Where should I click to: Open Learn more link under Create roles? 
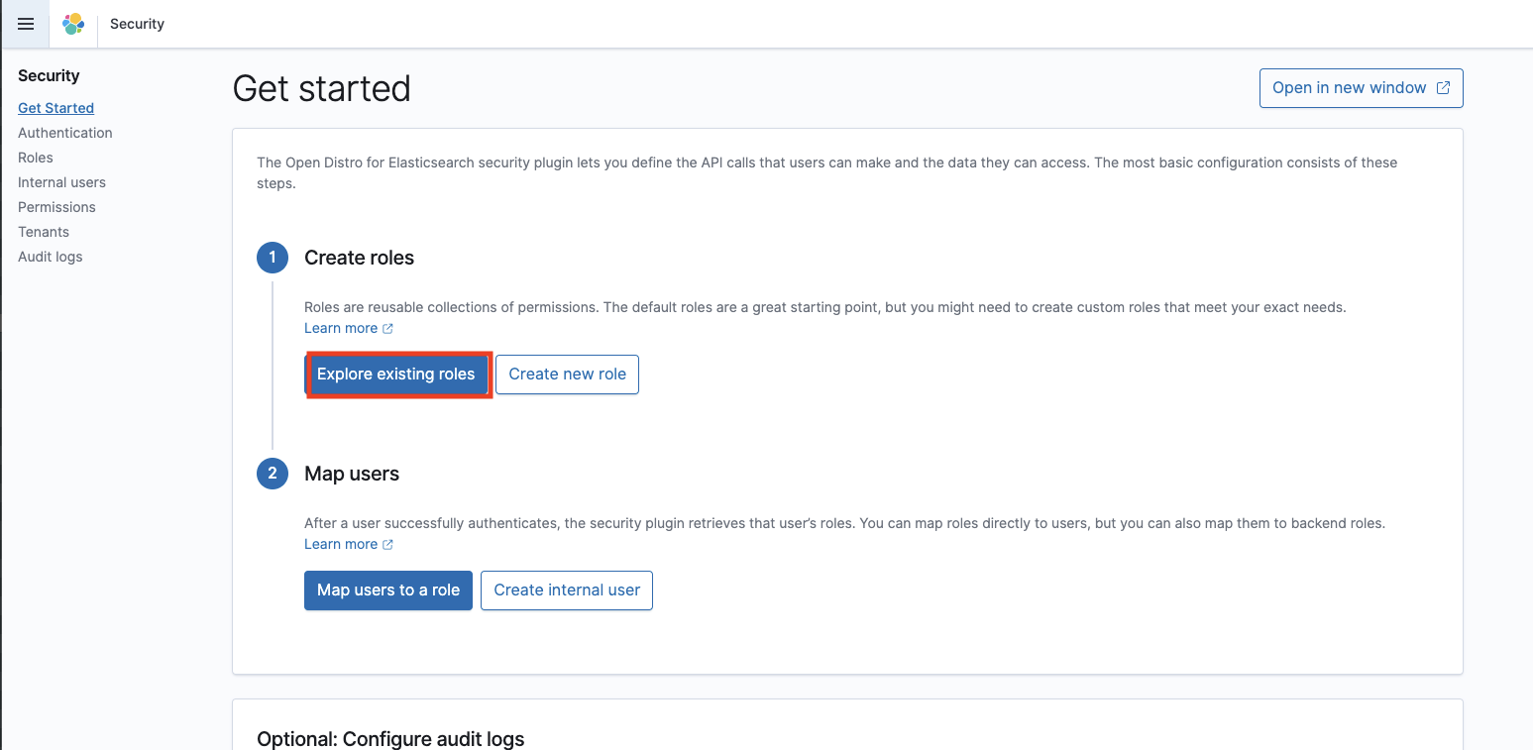tap(348, 328)
